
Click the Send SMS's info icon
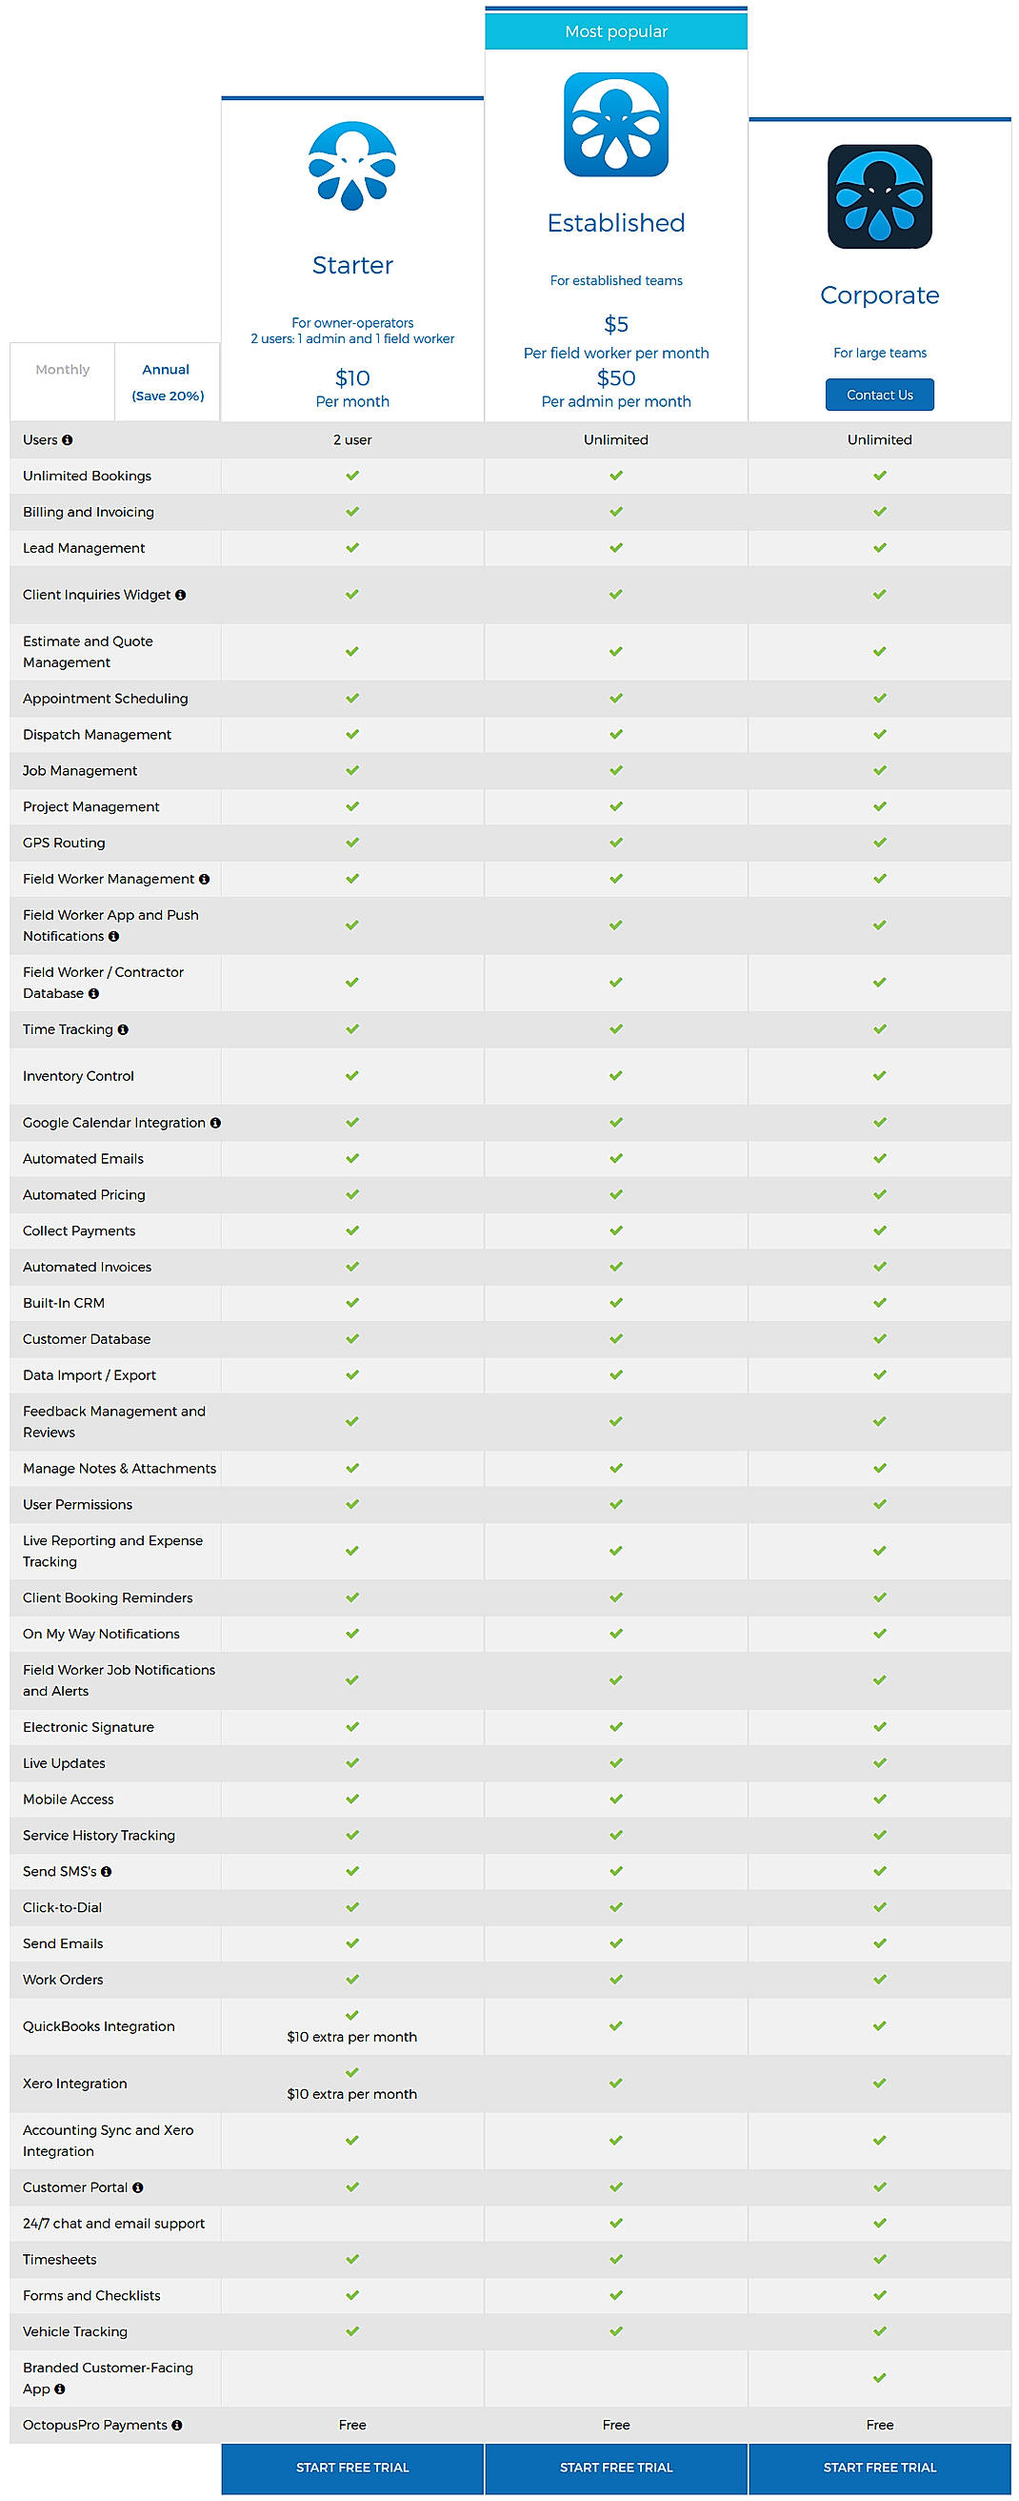pyautogui.click(x=107, y=1871)
